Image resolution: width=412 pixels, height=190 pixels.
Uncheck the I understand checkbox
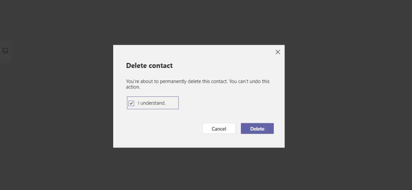click(131, 103)
